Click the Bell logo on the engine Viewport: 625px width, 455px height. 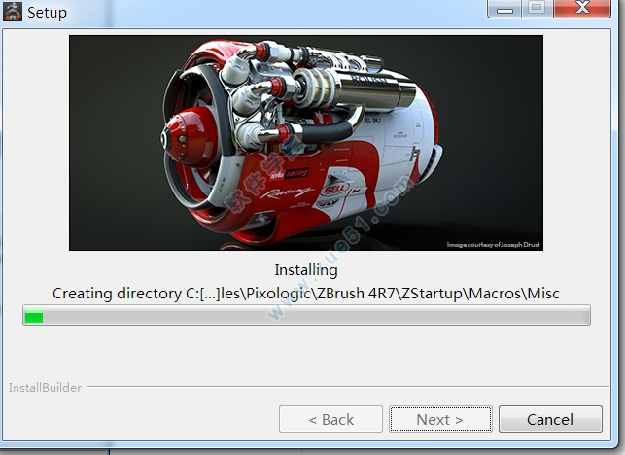pyautogui.click(x=333, y=187)
